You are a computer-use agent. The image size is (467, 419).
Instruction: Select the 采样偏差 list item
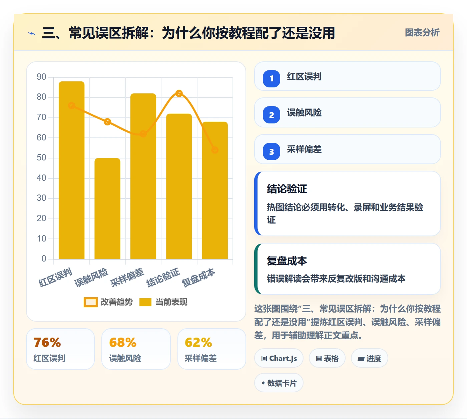(x=347, y=149)
